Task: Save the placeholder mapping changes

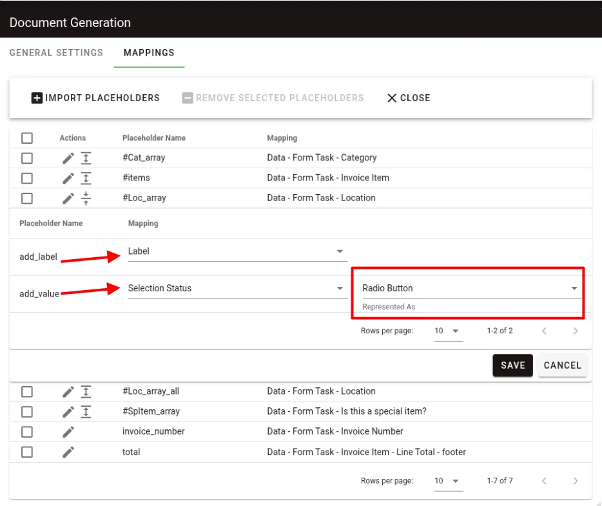Action: click(512, 365)
